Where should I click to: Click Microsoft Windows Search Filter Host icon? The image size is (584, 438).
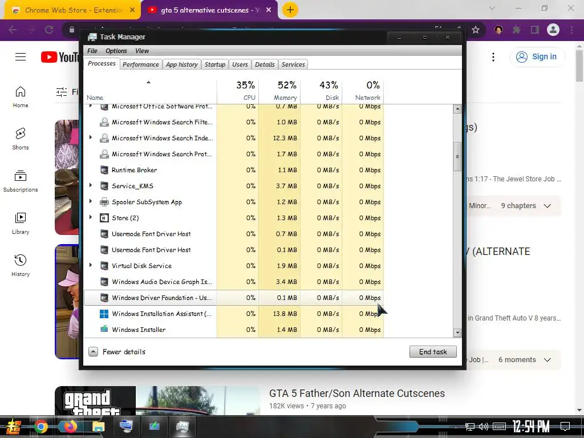[104, 122]
